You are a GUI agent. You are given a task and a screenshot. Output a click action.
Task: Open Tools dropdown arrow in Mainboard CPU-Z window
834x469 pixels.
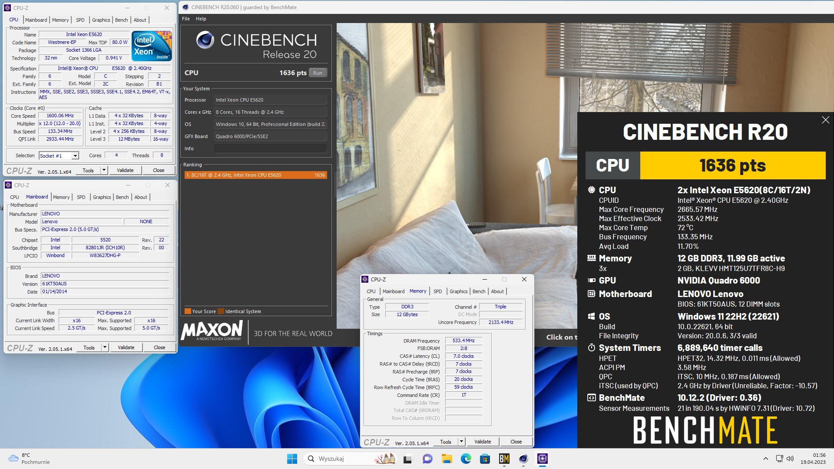click(105, 347)
